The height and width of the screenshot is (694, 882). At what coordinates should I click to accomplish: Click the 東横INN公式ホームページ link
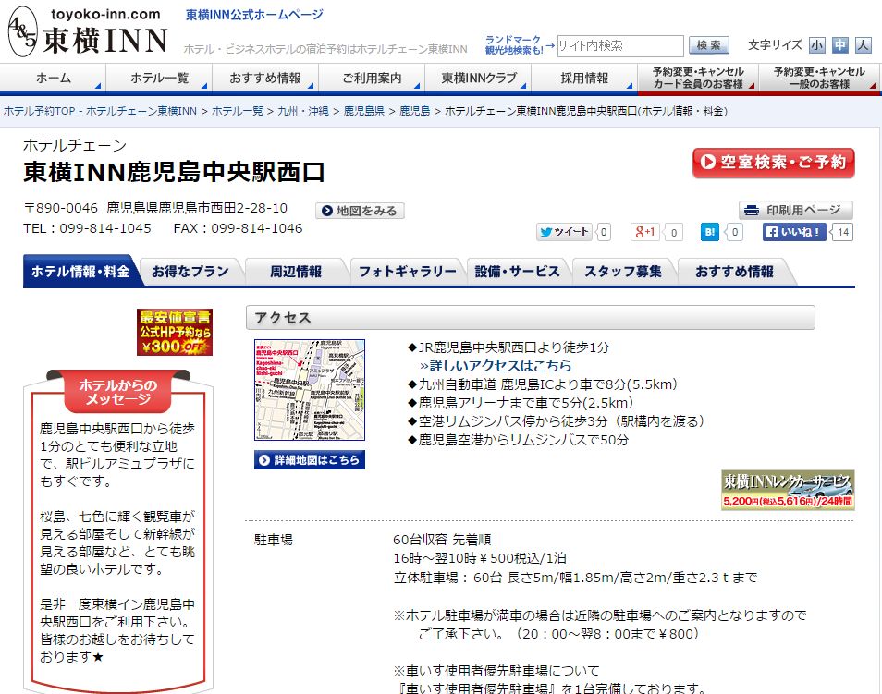pyautogui.click(x=255, y=15)
